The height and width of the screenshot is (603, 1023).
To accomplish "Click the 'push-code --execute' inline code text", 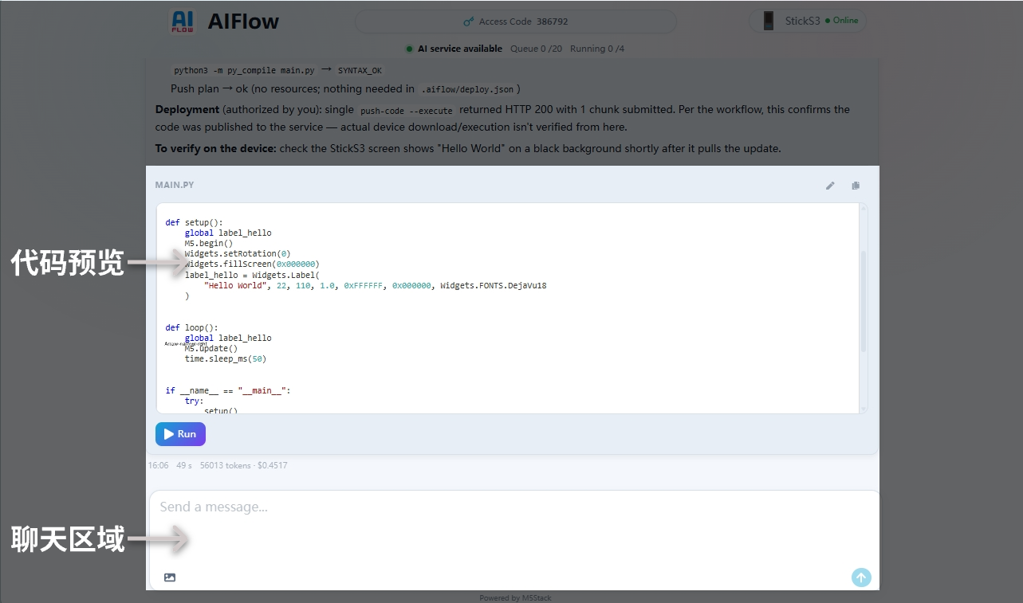I will (x=407, y=111).
